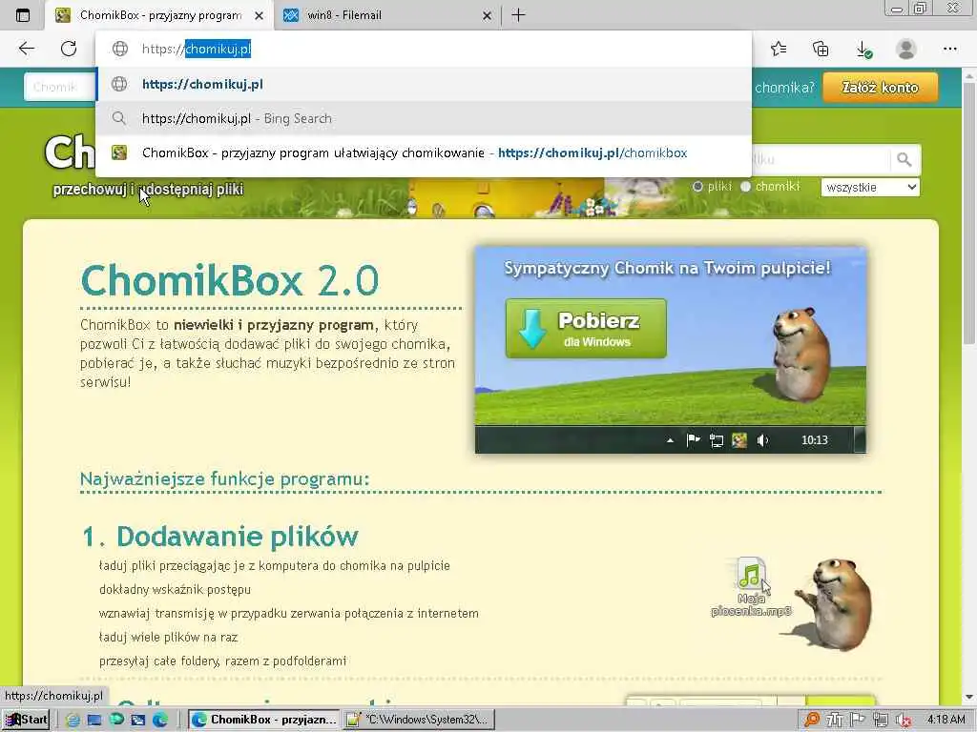977x732 pixels.
Task: Go back with the browser back arrow
Action: 26,49
